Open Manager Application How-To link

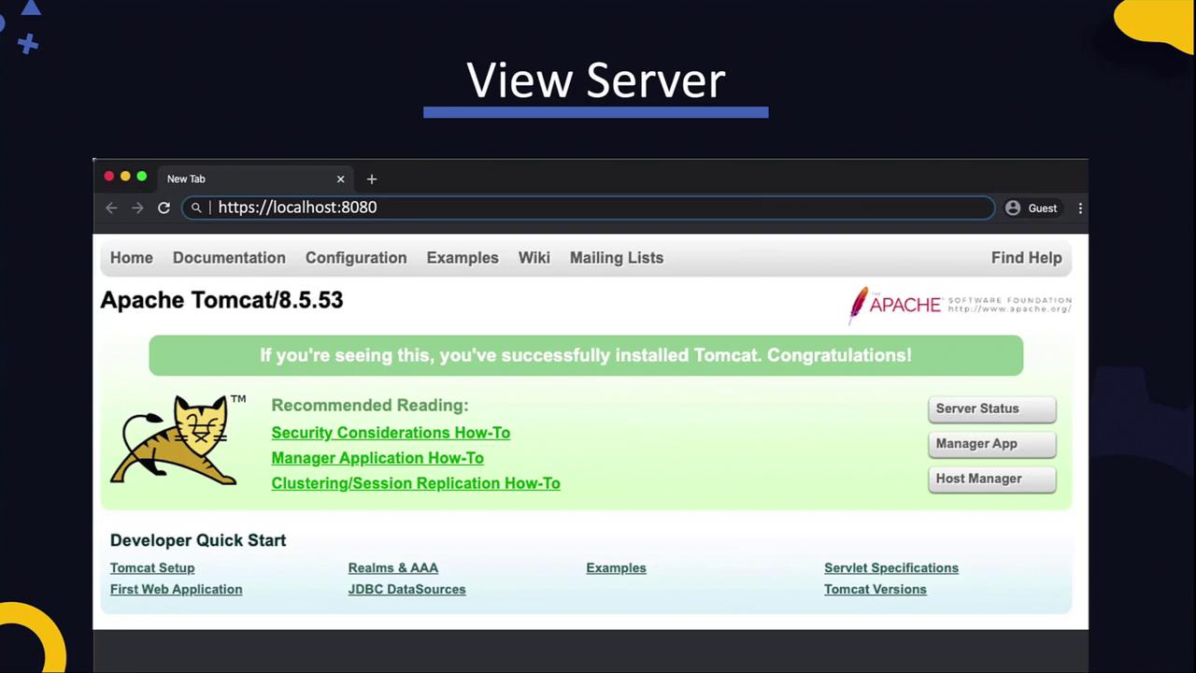[x=377, y=458]
